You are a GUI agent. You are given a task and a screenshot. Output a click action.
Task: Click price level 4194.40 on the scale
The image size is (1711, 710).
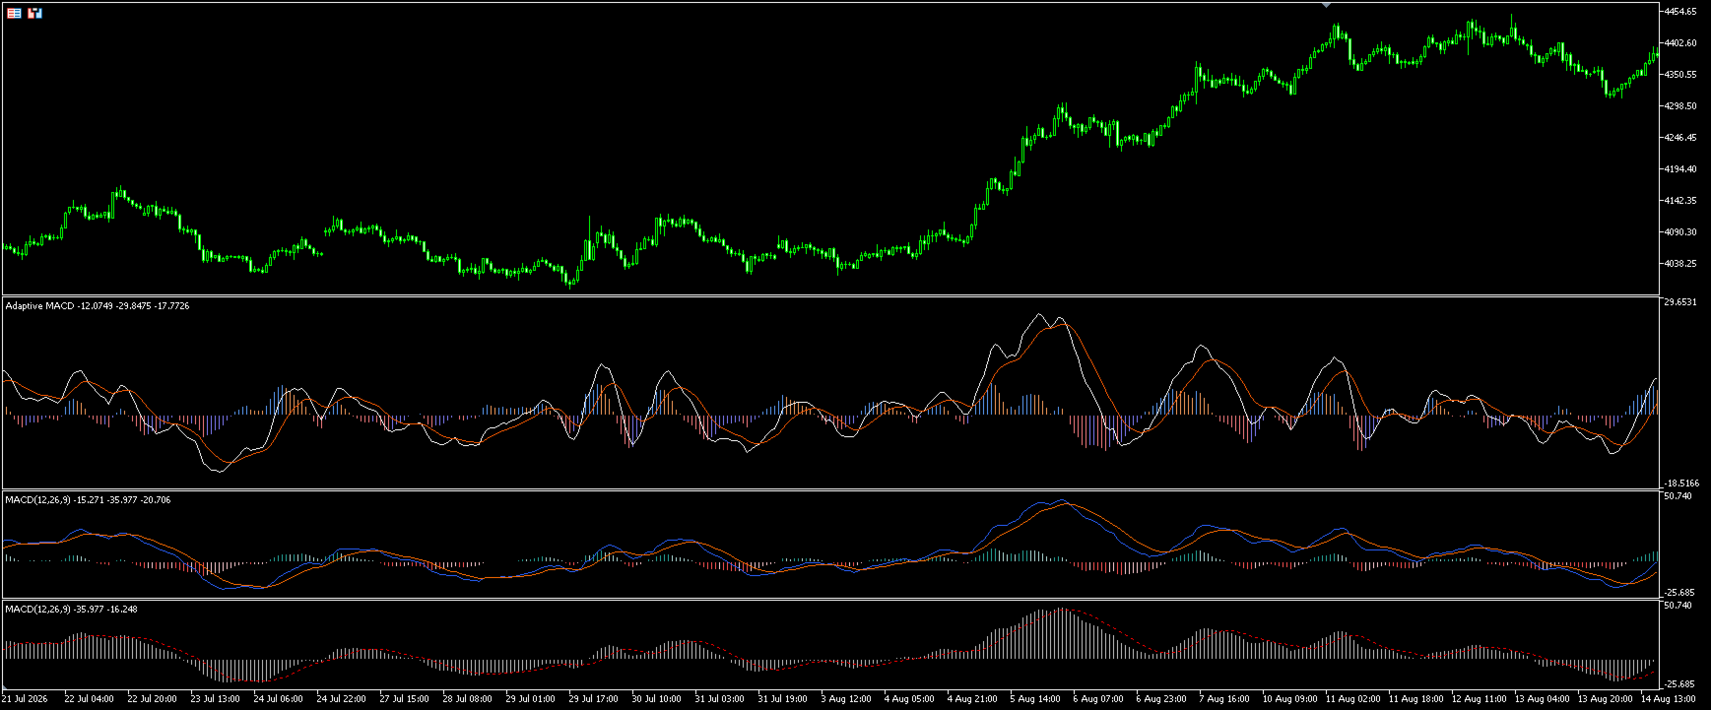coord(1680,169)
